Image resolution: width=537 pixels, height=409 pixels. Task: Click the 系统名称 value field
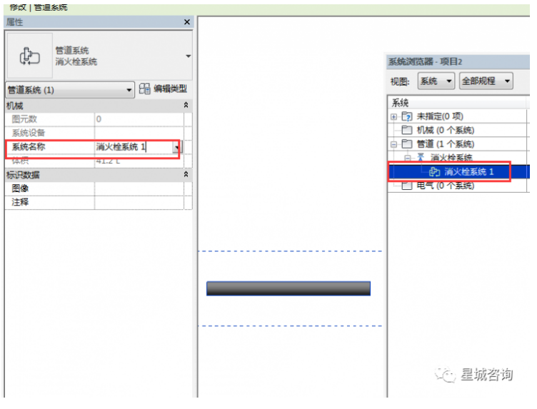[133, 147]
